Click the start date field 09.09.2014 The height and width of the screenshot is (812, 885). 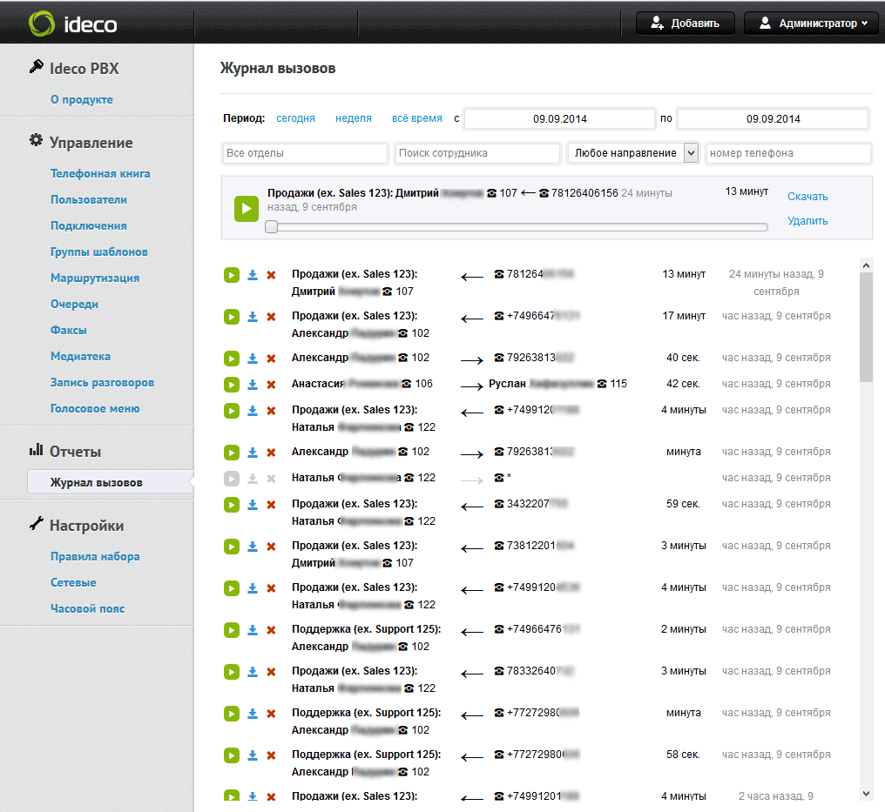coord(560,119)
